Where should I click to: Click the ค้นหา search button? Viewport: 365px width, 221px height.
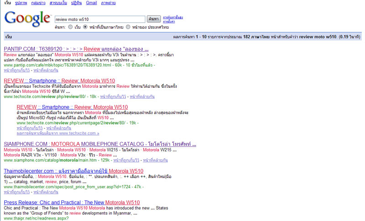[154, 19]
